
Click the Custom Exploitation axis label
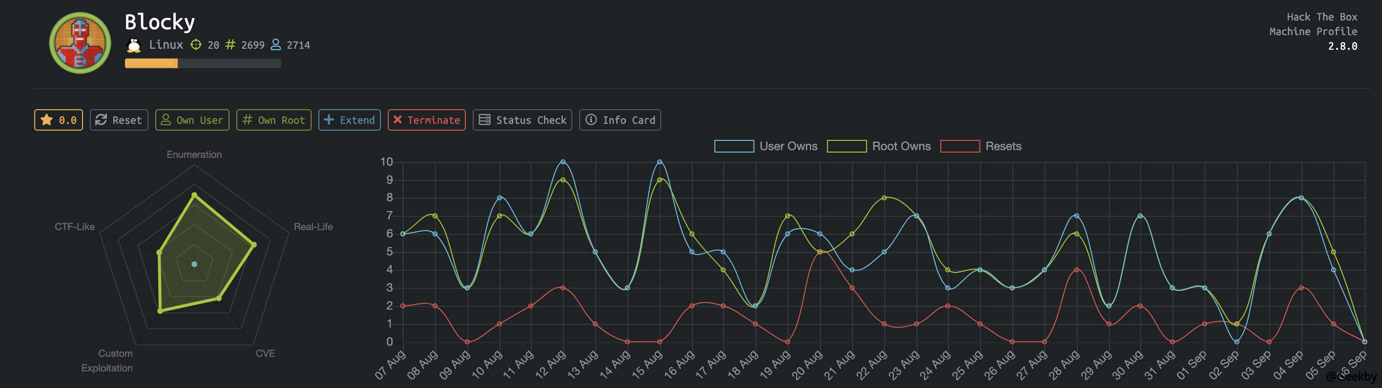tap(107, 361)
